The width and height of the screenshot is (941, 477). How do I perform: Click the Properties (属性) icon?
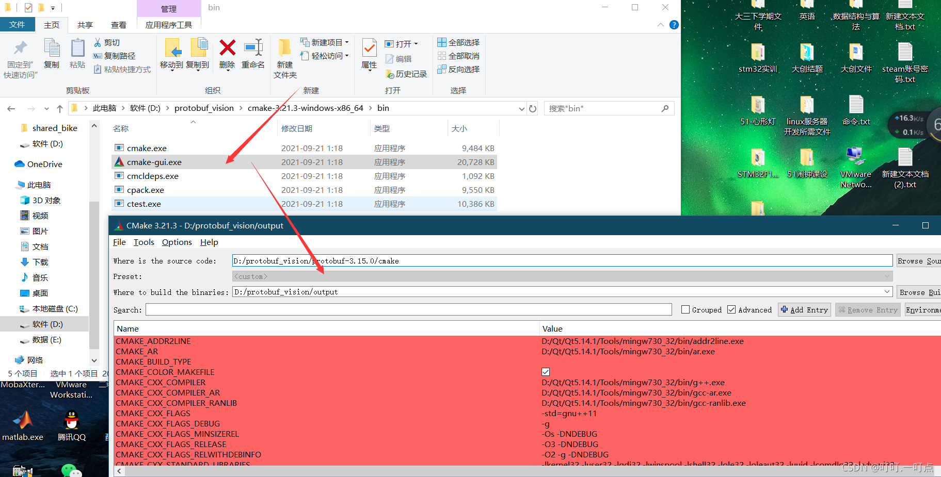click(x=369, y=48)
